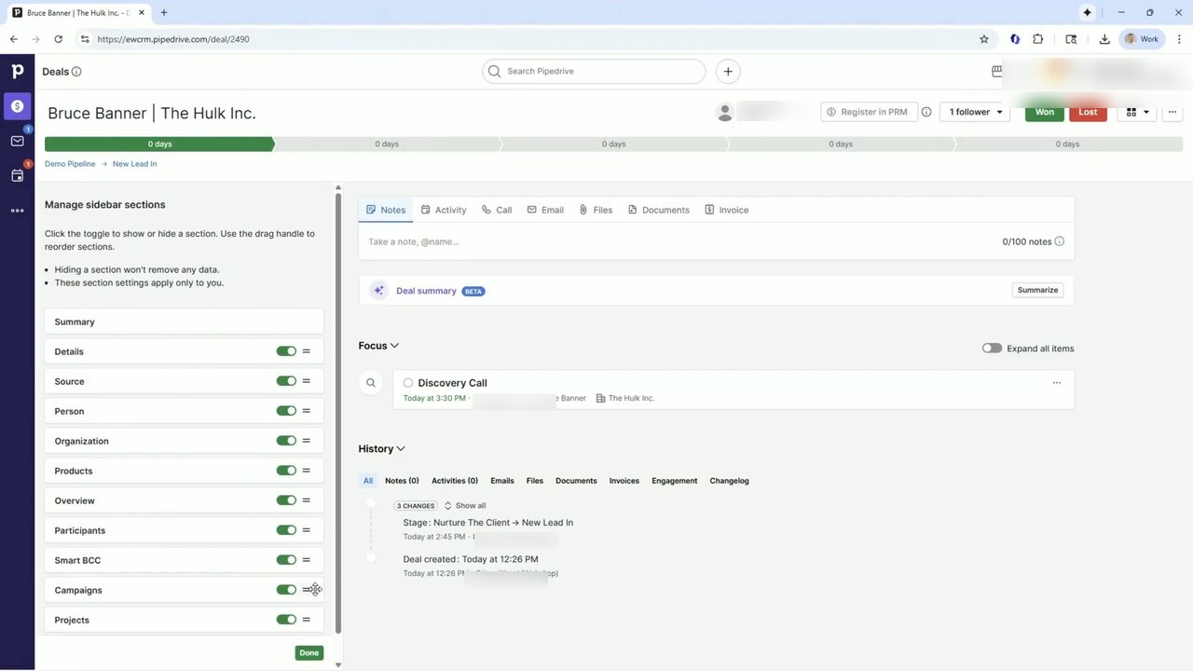Open the layout view dropdown

point(1137,112)
